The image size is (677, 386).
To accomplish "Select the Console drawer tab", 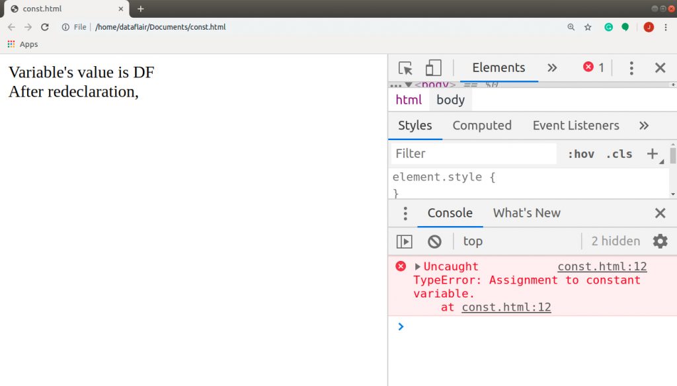I will (x=450, y=213).
